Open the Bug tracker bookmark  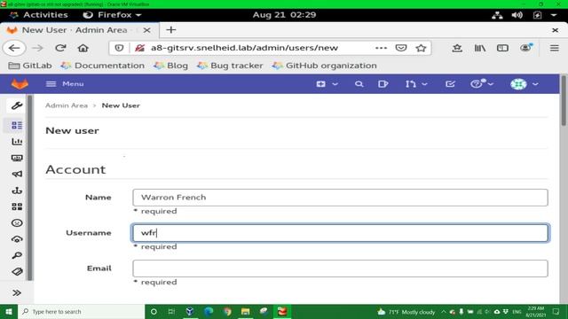[230, 66]
